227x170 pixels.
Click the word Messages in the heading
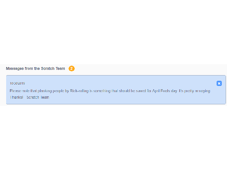tap(15, 68)
